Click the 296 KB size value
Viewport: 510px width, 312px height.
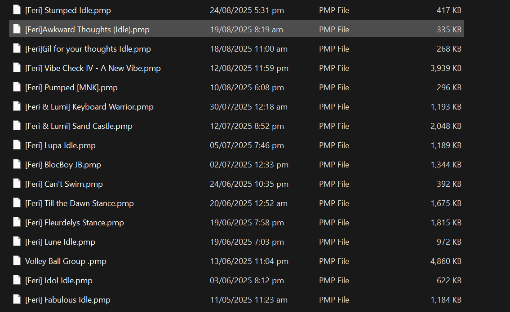tap(449, 88)
